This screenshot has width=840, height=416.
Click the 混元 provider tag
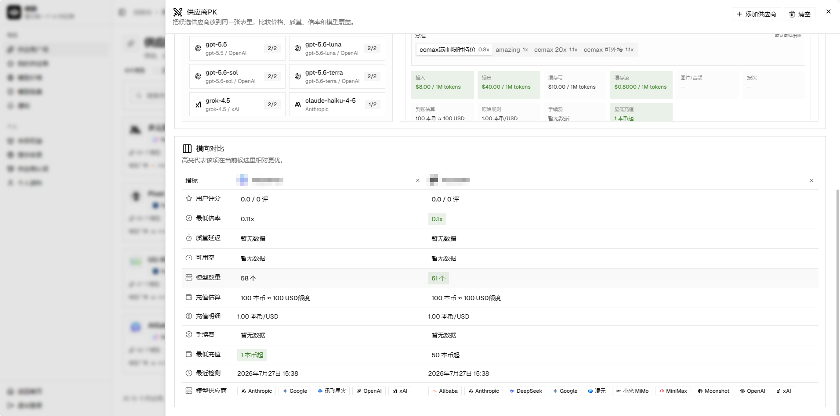click(x=597, y=391)
